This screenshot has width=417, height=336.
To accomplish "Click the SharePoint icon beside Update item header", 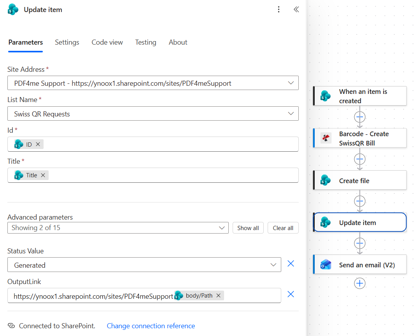I will point(13,10).
